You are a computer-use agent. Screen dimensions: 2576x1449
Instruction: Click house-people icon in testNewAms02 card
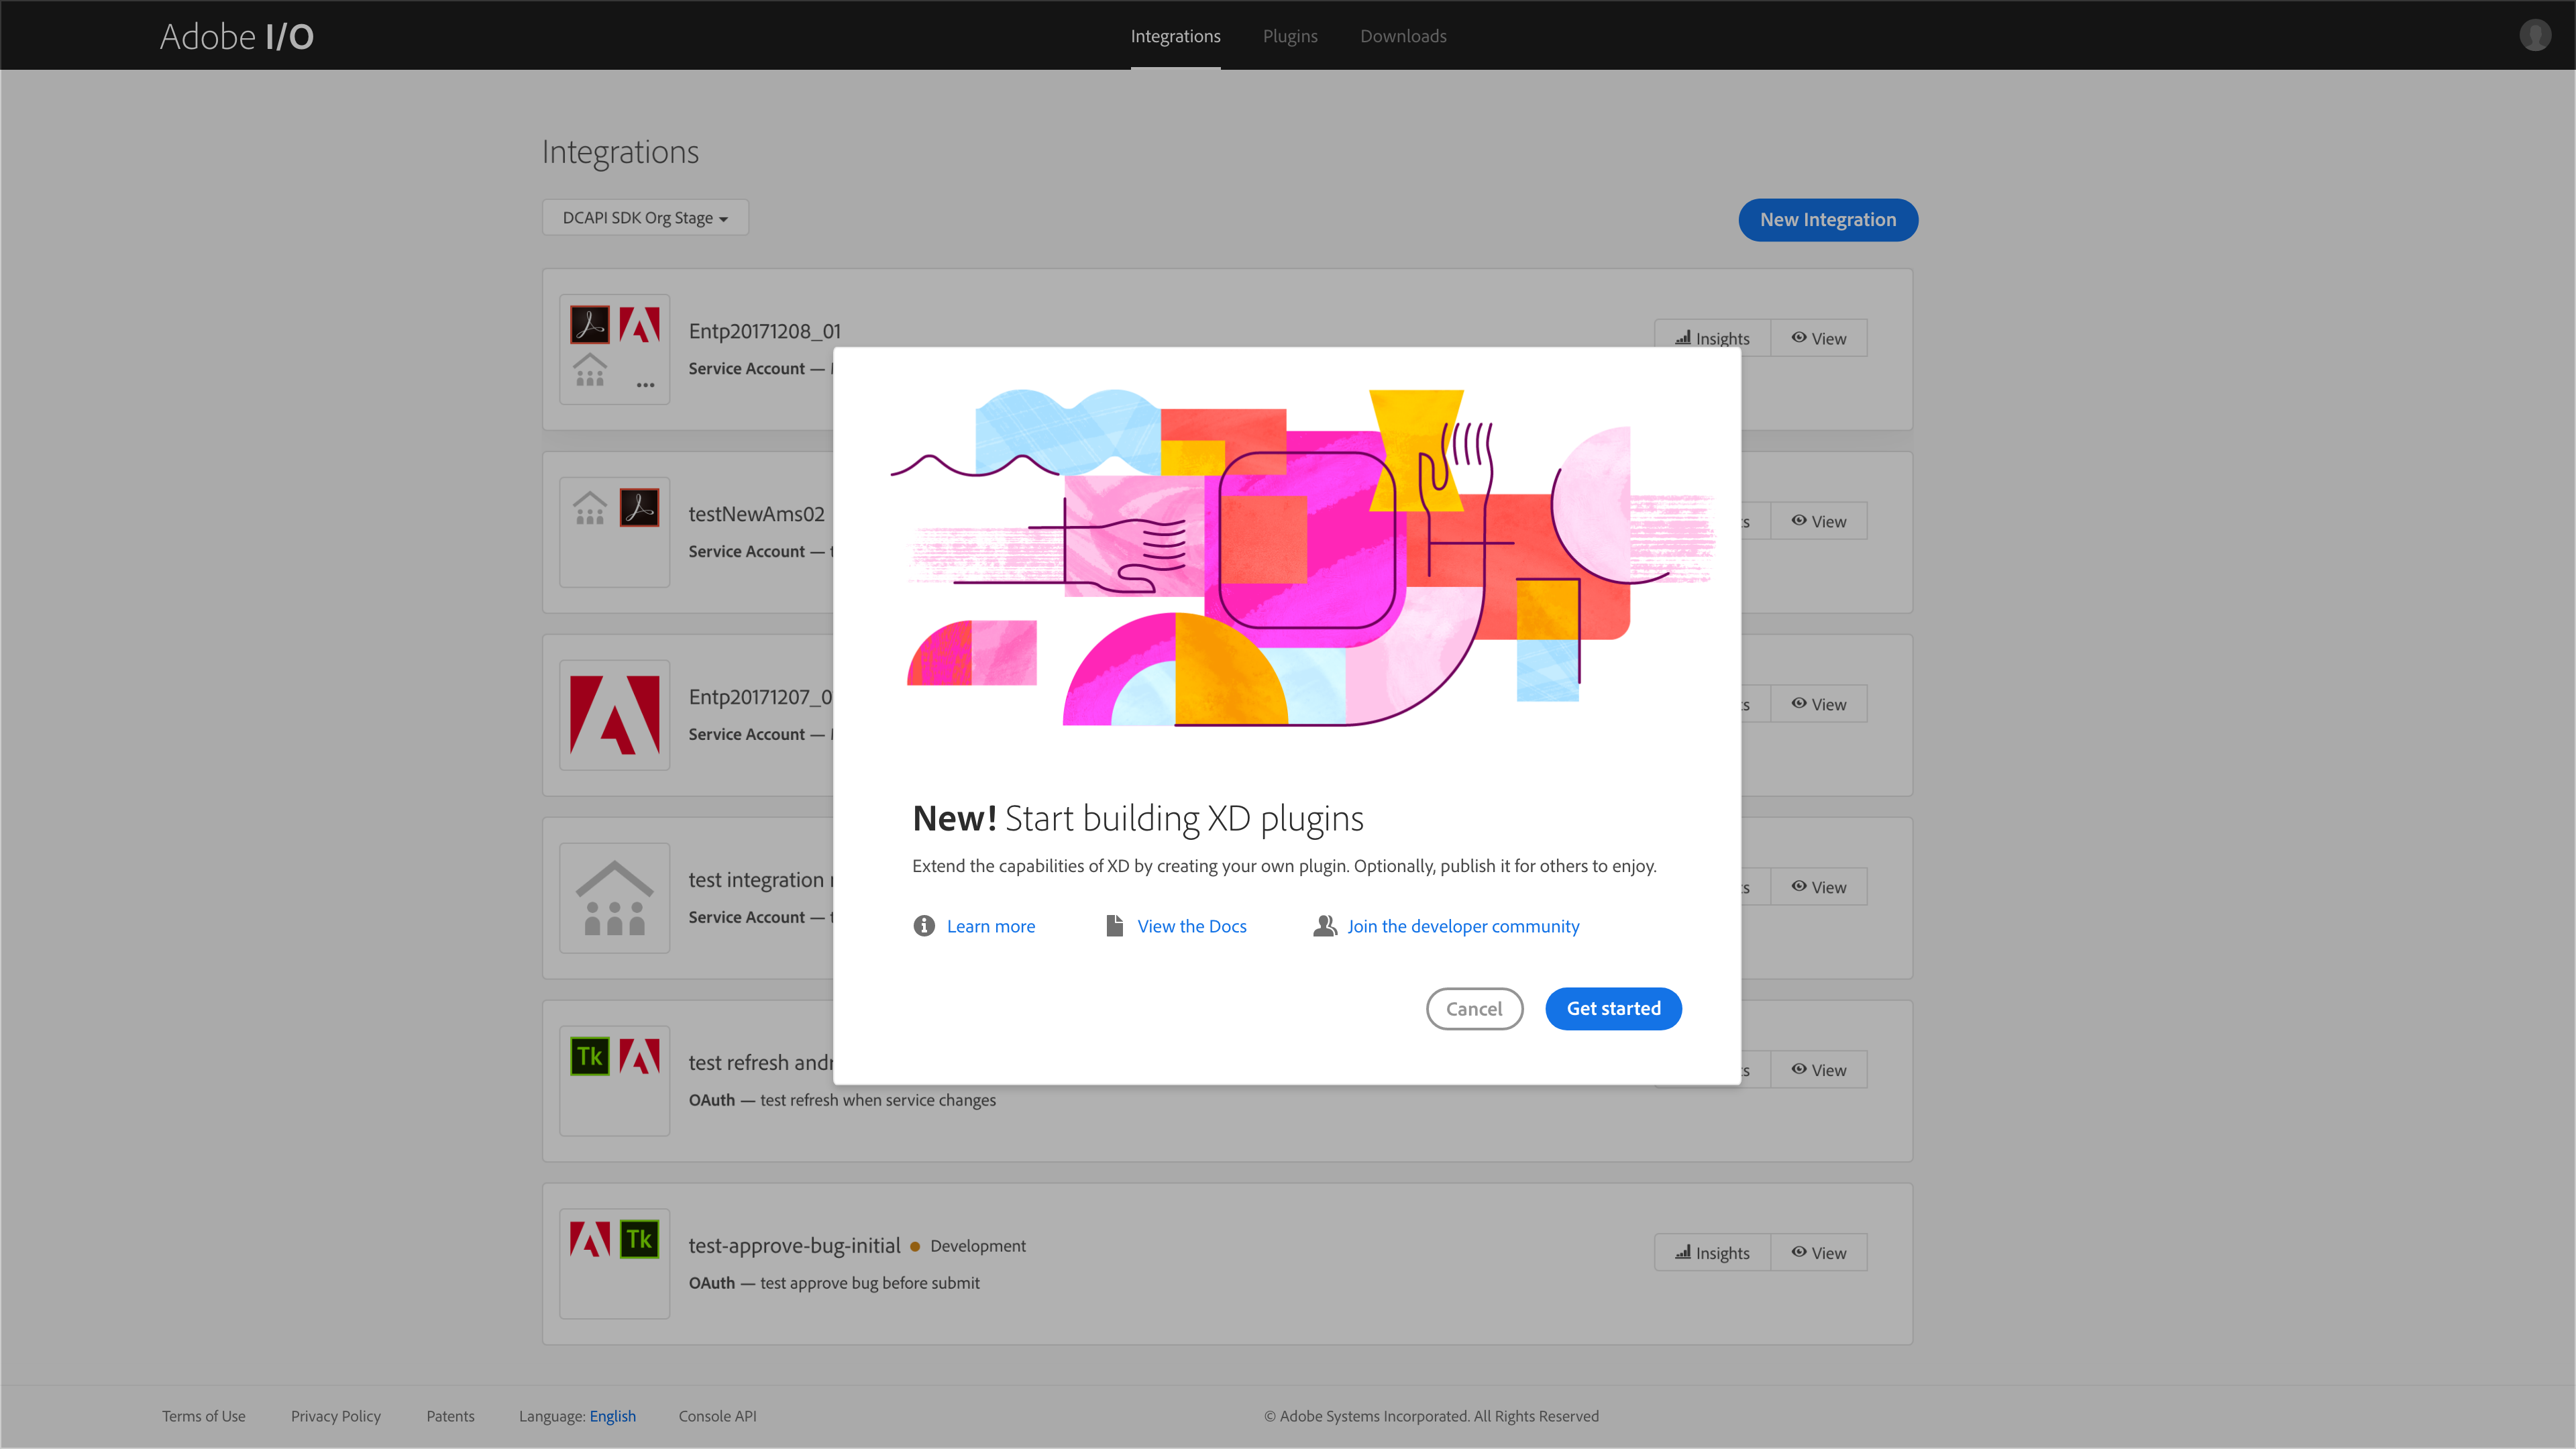590,507
